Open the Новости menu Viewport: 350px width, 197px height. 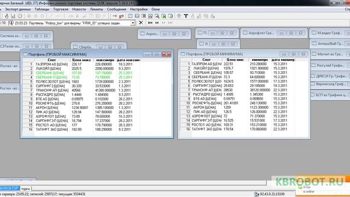click(79, 9)
